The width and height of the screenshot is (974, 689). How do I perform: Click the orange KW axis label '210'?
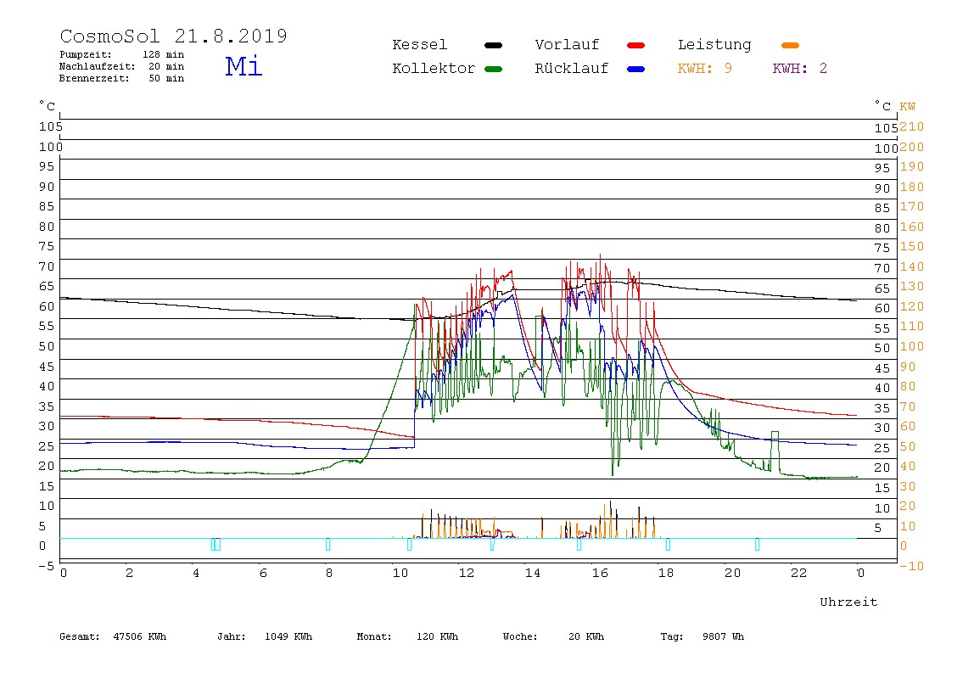click(x=912, y=126)
